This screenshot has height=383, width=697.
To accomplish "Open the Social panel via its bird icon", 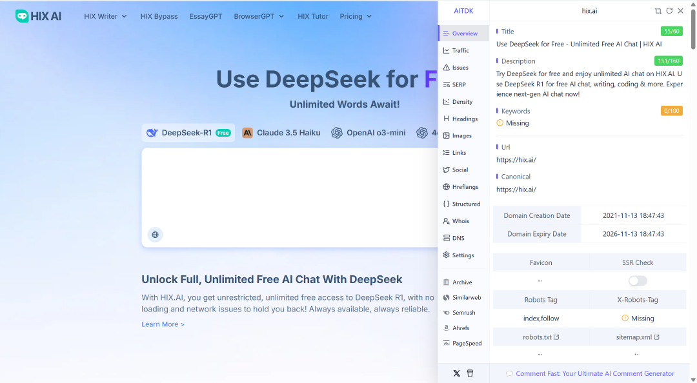I will pos(447,170).
